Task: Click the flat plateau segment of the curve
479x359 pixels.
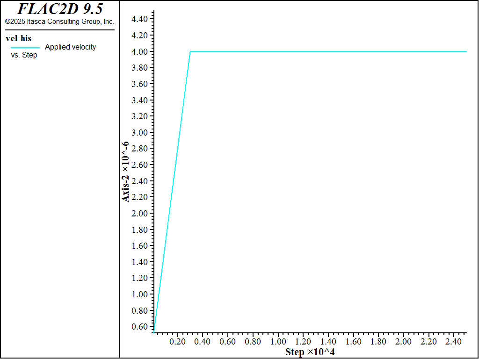Action: coord(328,51)
